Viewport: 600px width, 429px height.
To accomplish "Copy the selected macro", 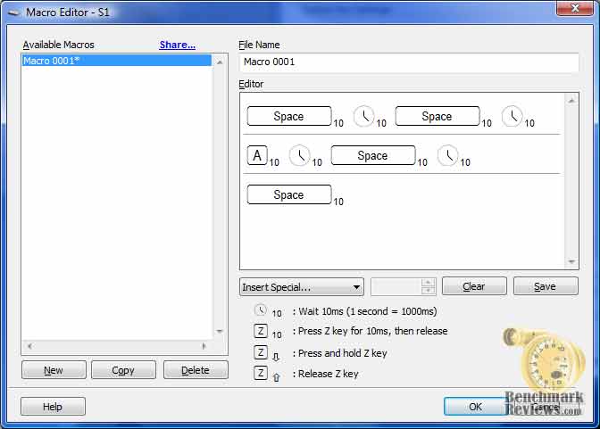I will coord(123,370).
